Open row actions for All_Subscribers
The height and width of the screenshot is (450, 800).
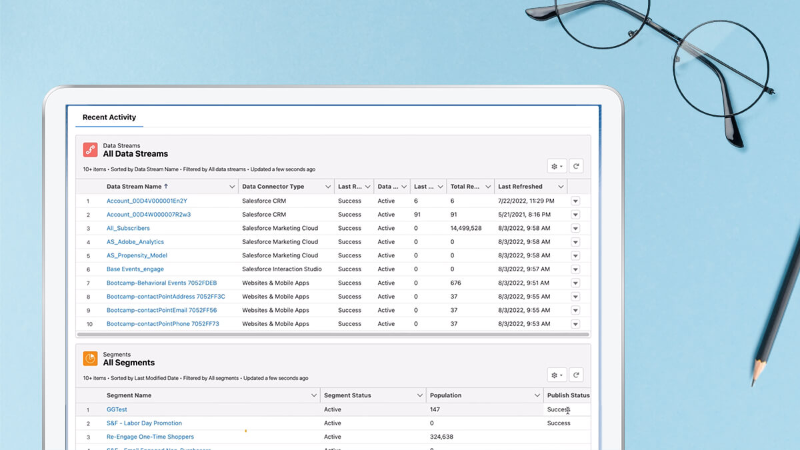click(575, 229)
